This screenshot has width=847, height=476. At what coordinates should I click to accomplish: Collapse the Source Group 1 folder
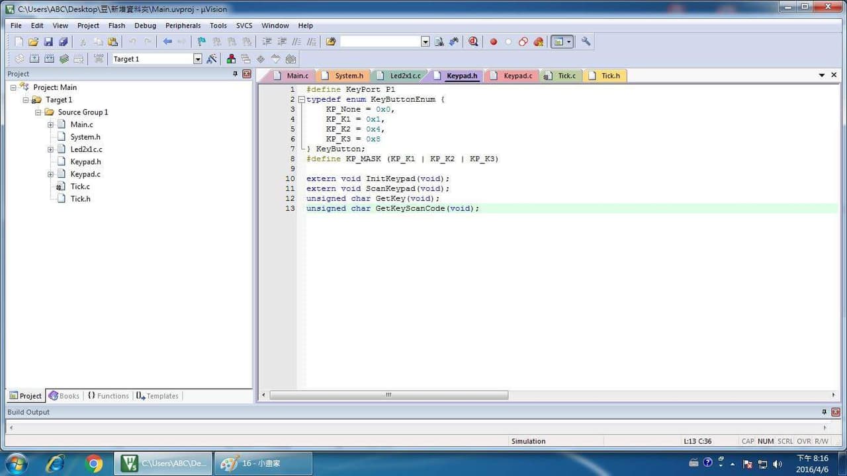[38, 112]
